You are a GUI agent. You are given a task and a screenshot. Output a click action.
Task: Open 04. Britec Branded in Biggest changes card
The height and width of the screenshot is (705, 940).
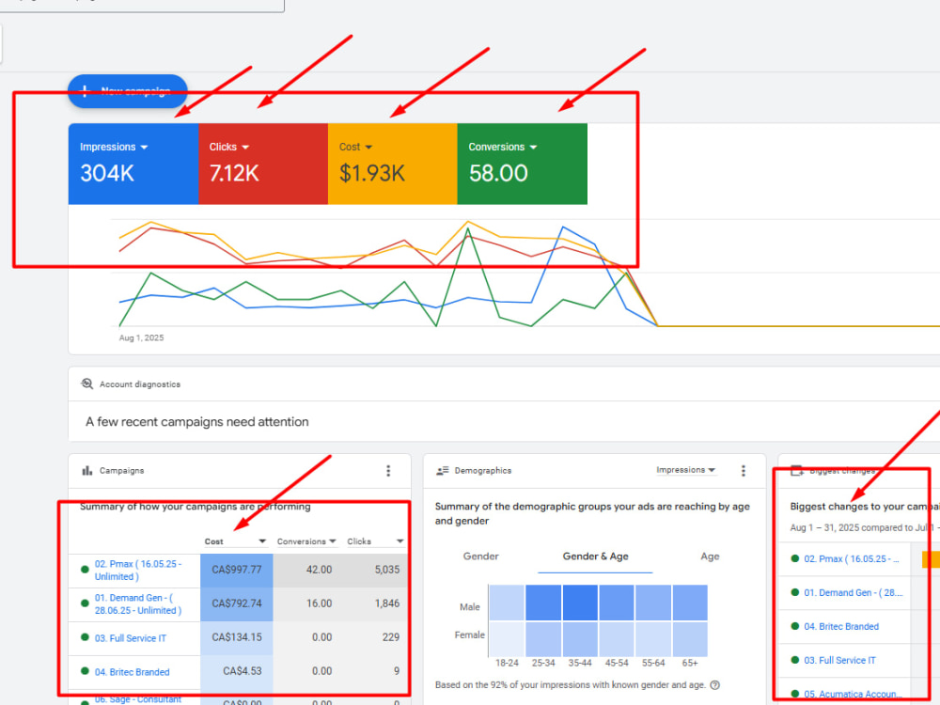[x=841, y=626]
